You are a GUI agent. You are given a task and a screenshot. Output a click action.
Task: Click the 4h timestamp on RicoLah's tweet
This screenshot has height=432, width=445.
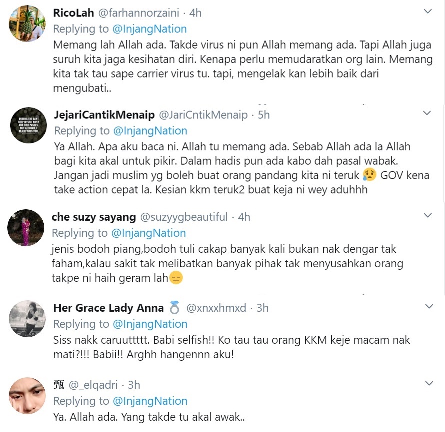[195, 13]
